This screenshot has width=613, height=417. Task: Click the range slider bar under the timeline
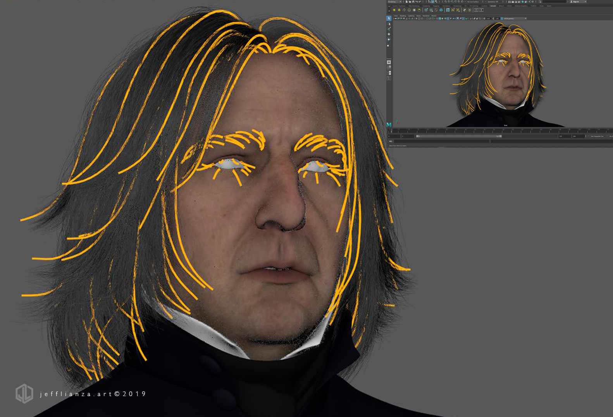point(459,136)
